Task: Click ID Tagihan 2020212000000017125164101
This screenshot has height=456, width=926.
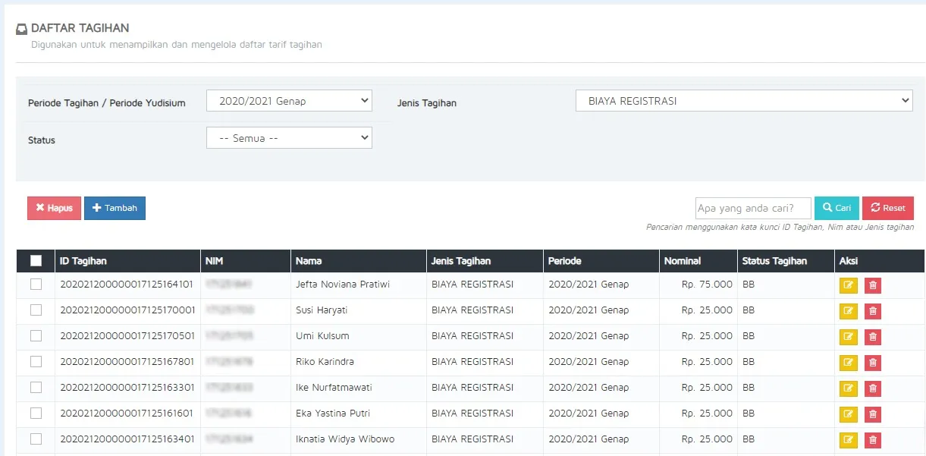Action: (127, 285)
